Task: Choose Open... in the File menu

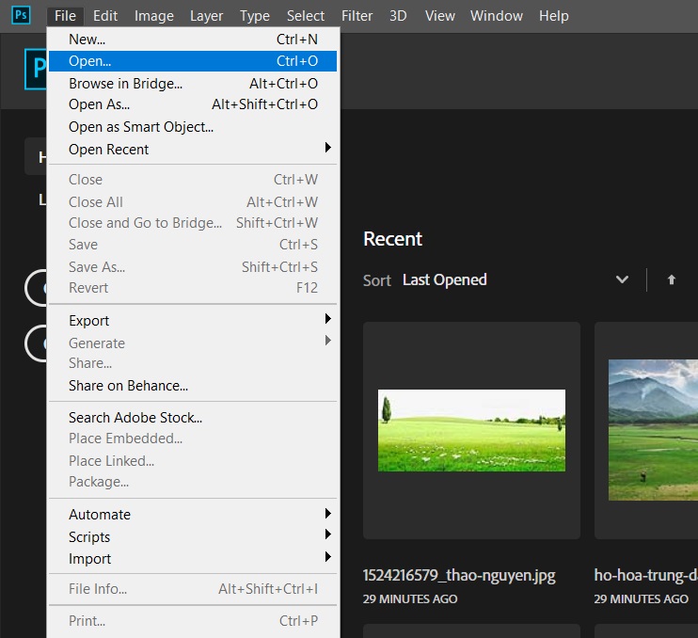Action: (193, 61)
